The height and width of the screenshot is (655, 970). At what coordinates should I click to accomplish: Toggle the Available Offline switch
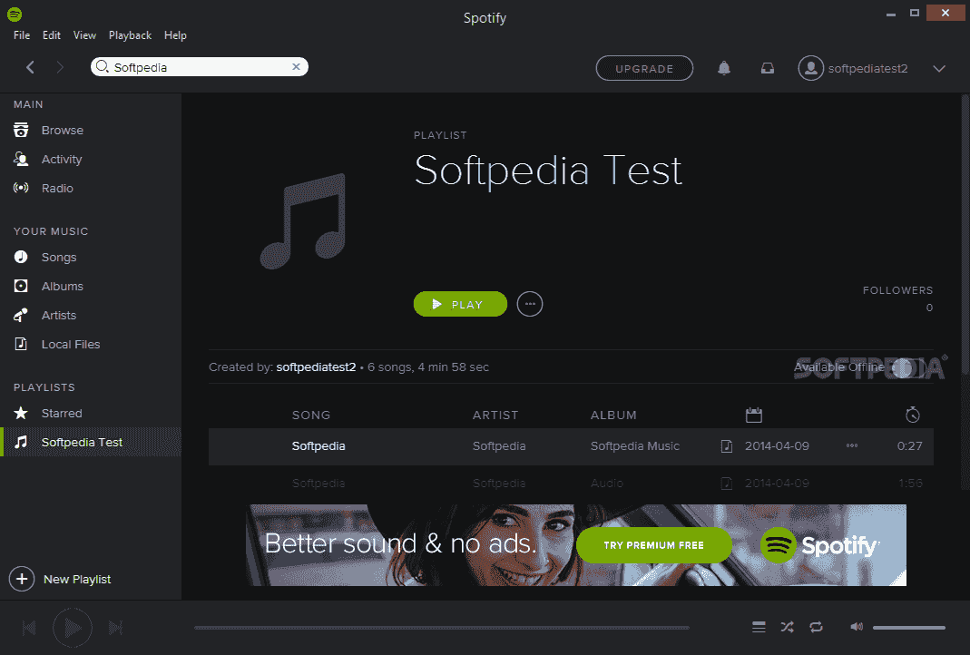(902, 367)
